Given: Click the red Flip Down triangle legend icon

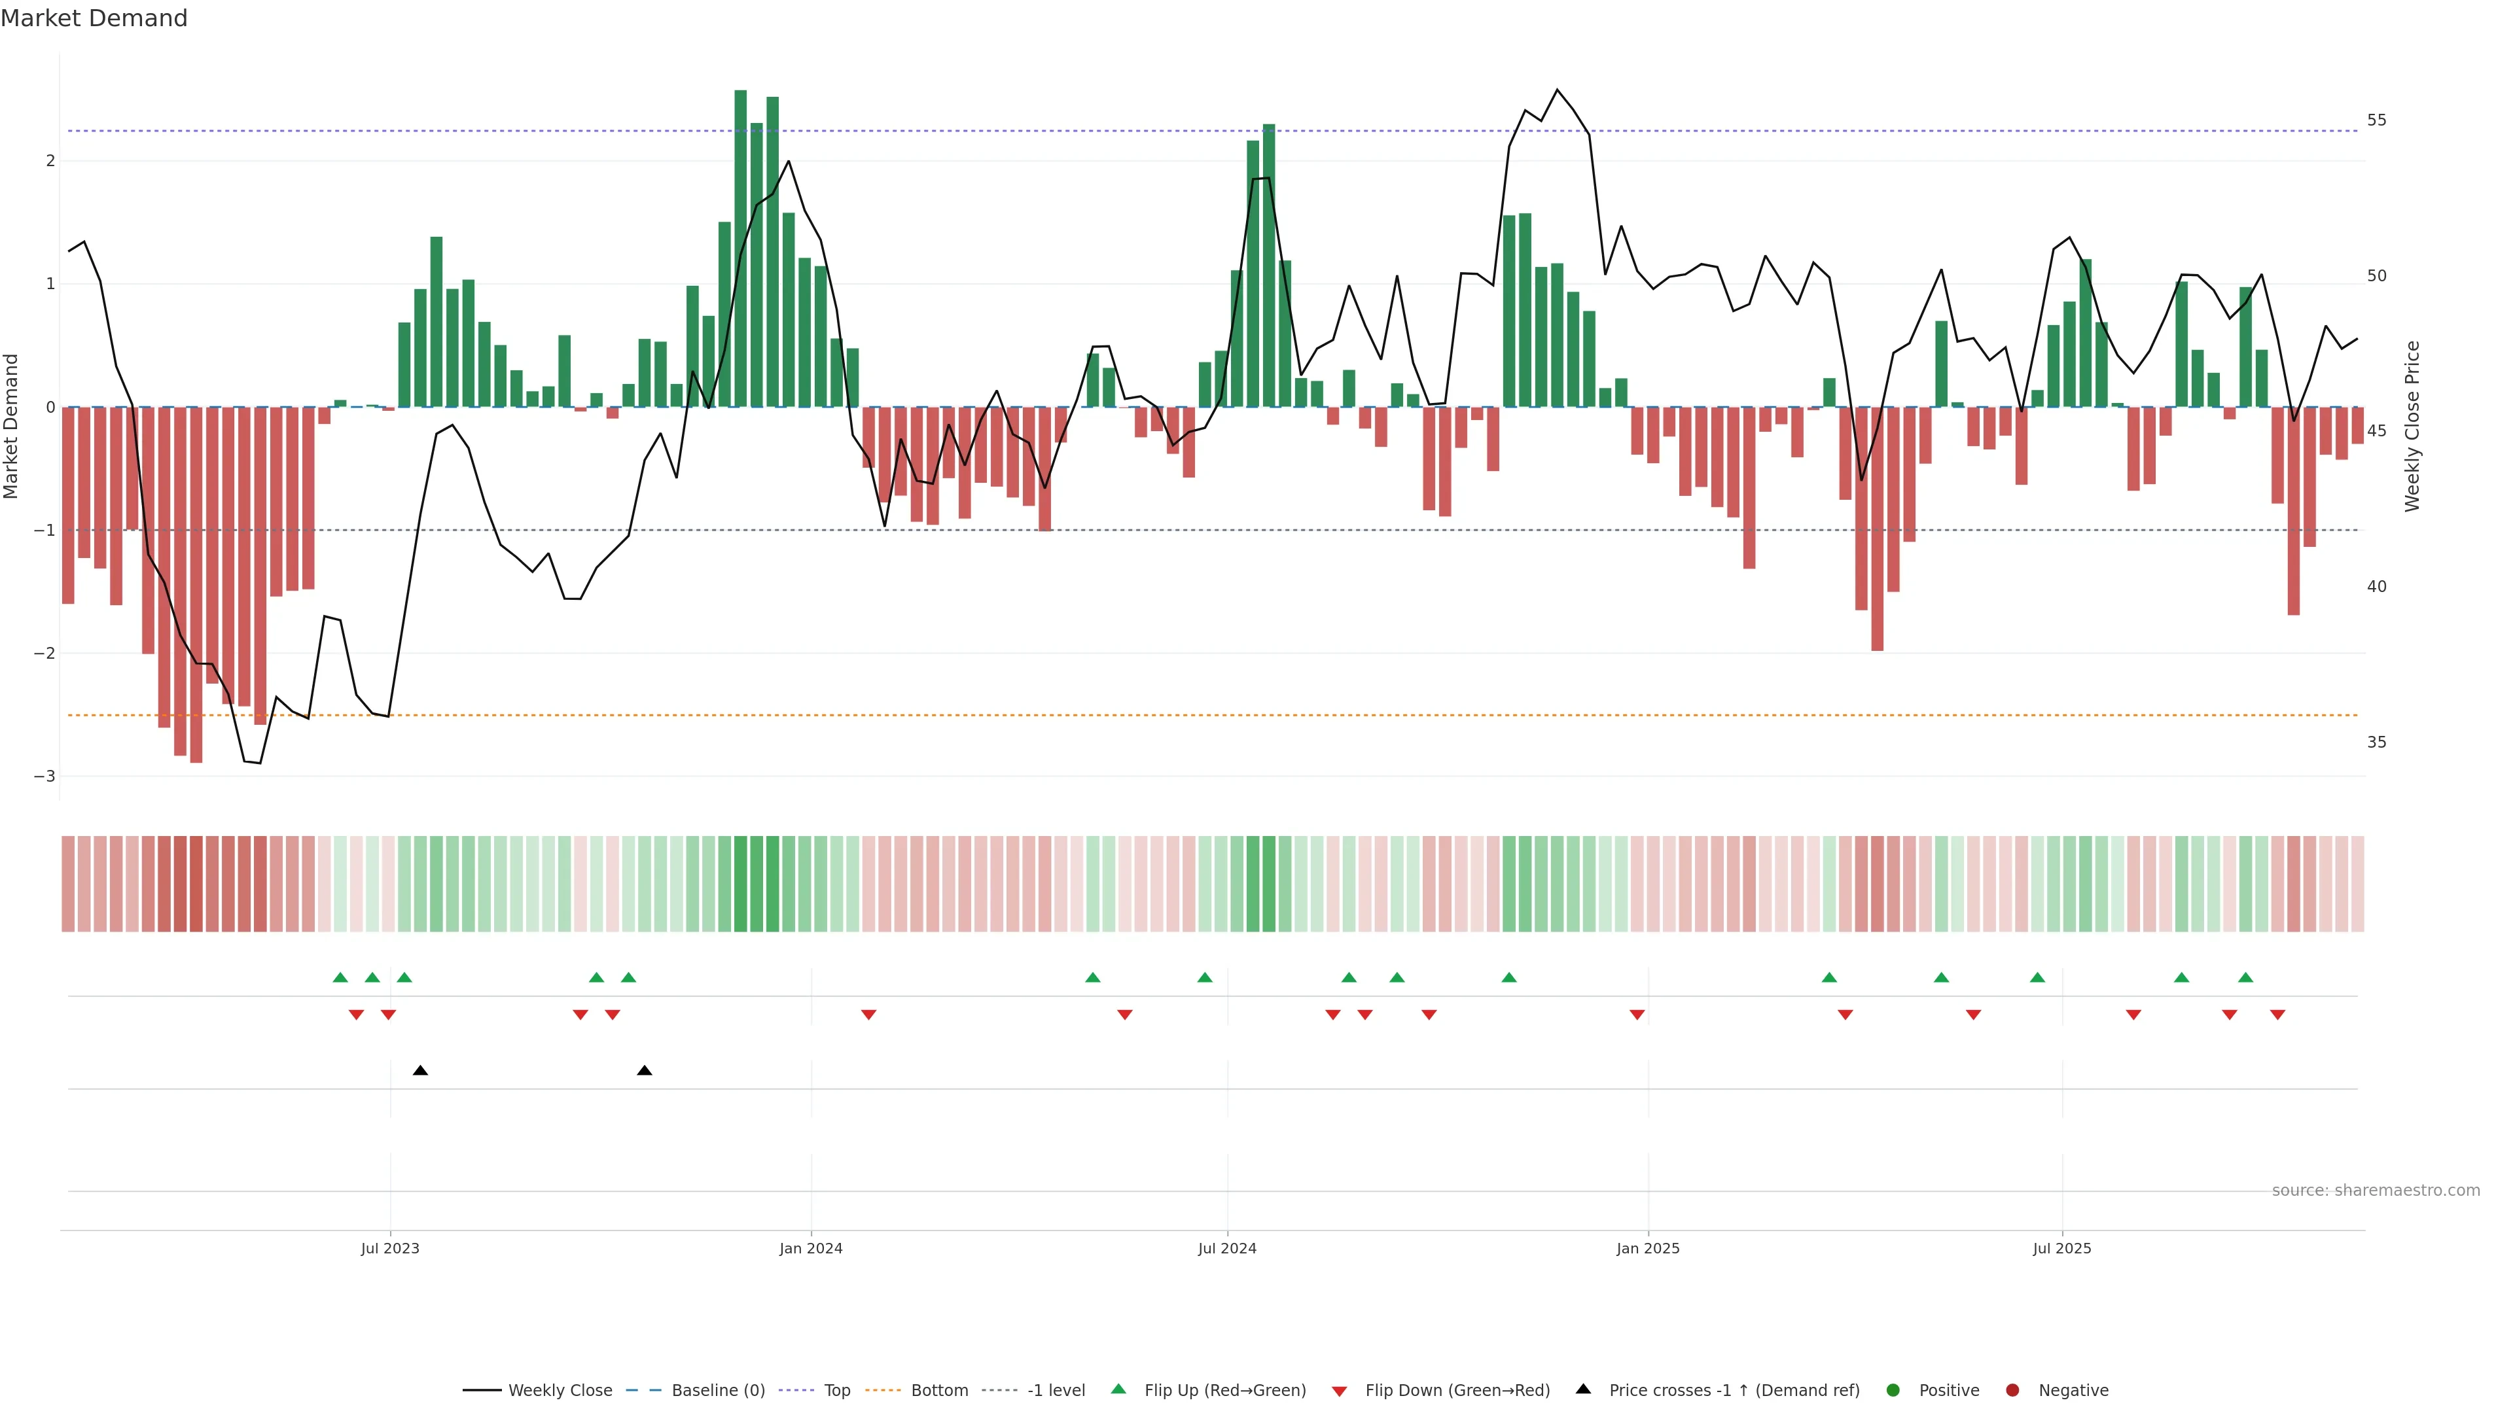Looking at the screenshot, I should (x=1340, y=1391).
